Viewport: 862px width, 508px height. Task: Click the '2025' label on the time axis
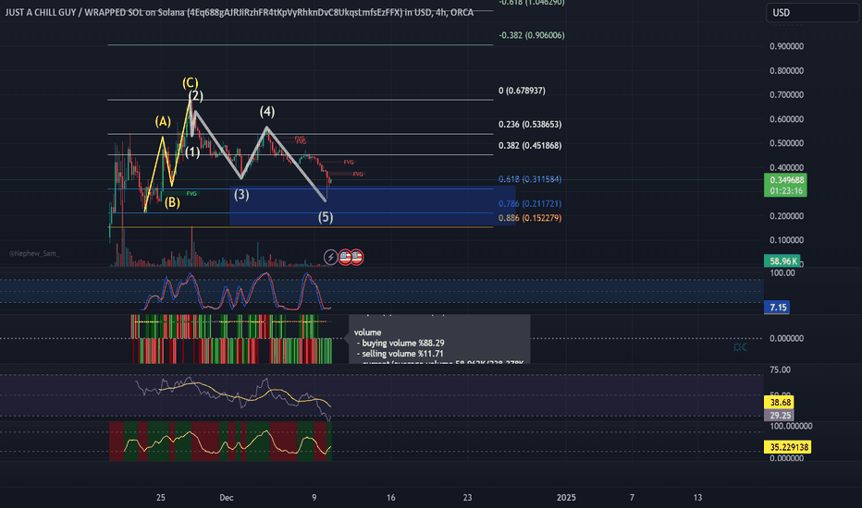tap(566, 498)
